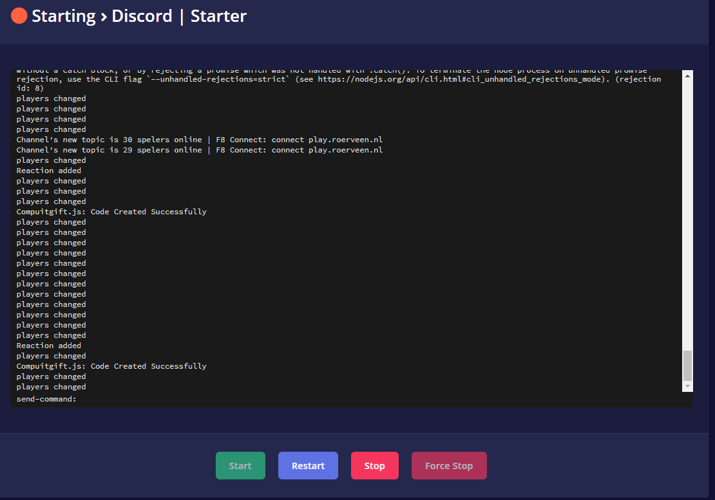Click the first 'Compuitgift.js: Code Created Successfully' line

click(x=111, y=212)
